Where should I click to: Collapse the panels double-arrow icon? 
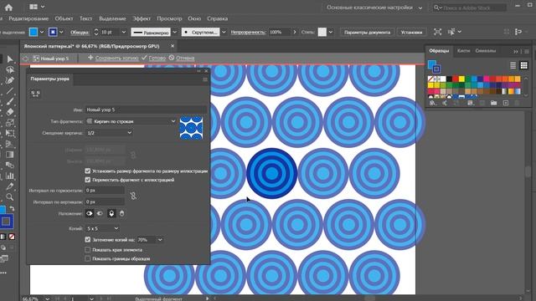point(516,52)
